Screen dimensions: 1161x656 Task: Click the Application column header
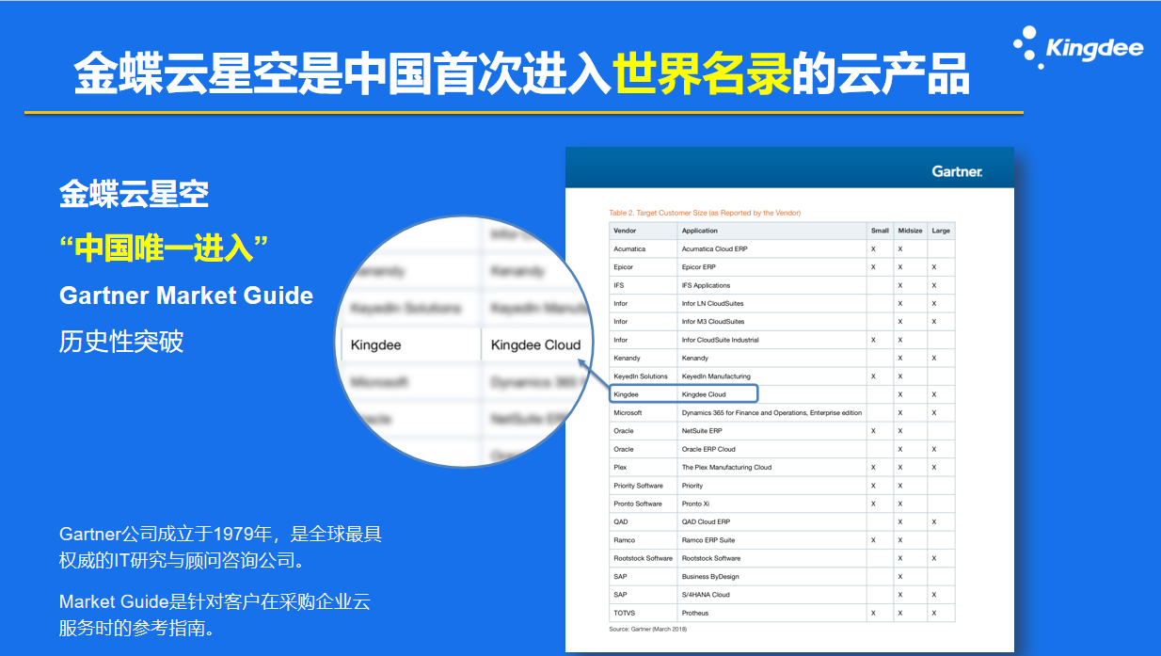pos(700,231)
